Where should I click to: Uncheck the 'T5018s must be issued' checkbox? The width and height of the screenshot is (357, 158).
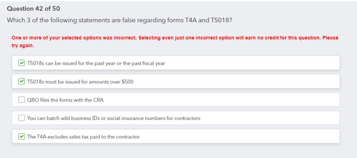click(x=21, y=81)
